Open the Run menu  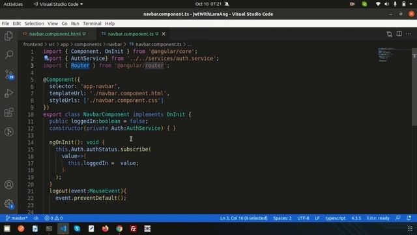75,23
